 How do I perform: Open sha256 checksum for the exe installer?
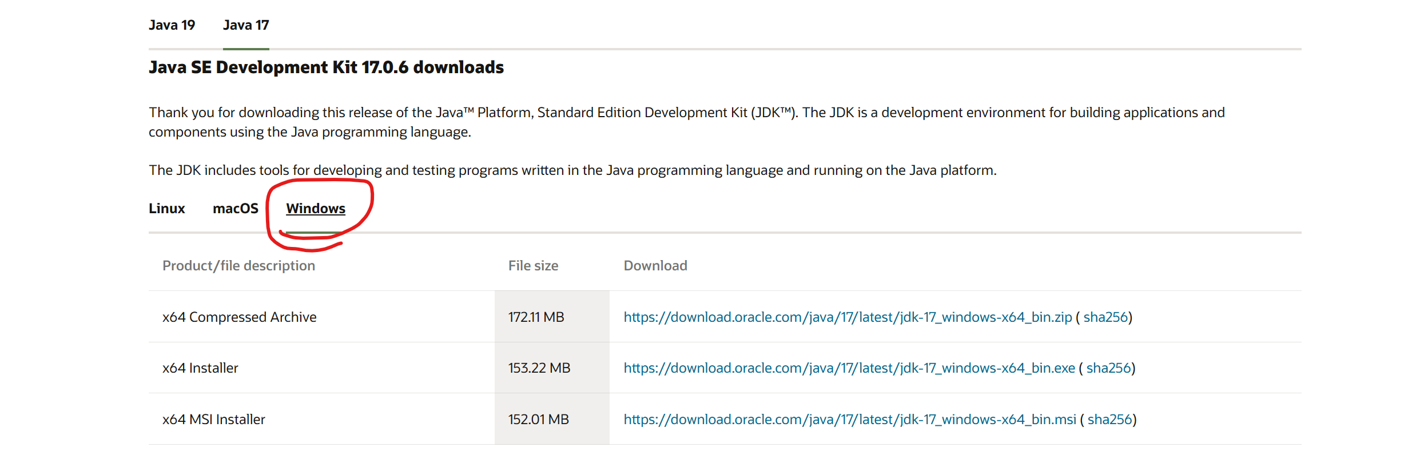coord(1109,368)
